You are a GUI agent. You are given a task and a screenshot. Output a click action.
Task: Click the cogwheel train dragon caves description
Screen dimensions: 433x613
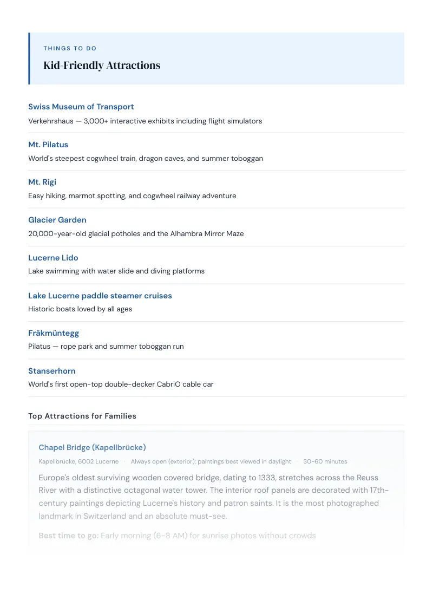[146, 158]
